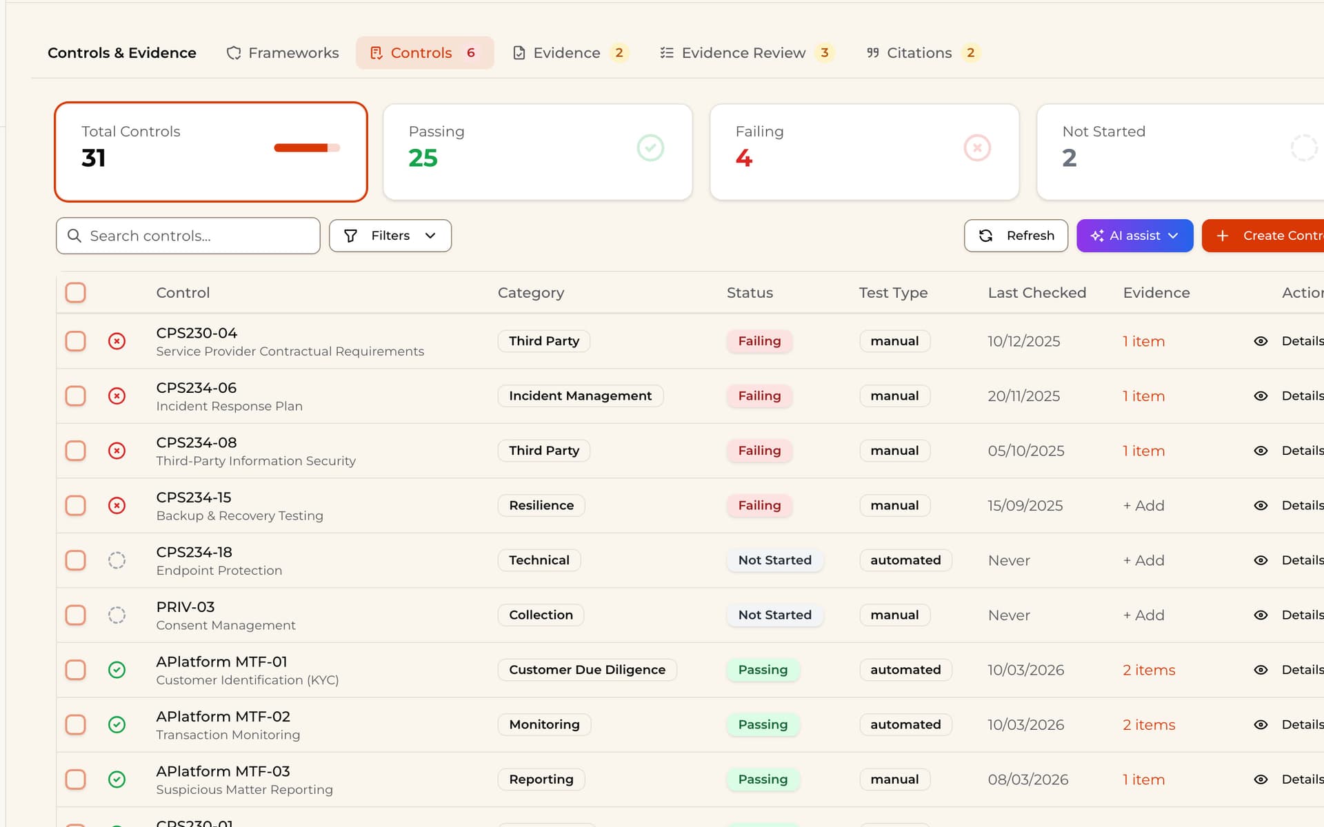Open the Evidence Review tab

(747, 53)
